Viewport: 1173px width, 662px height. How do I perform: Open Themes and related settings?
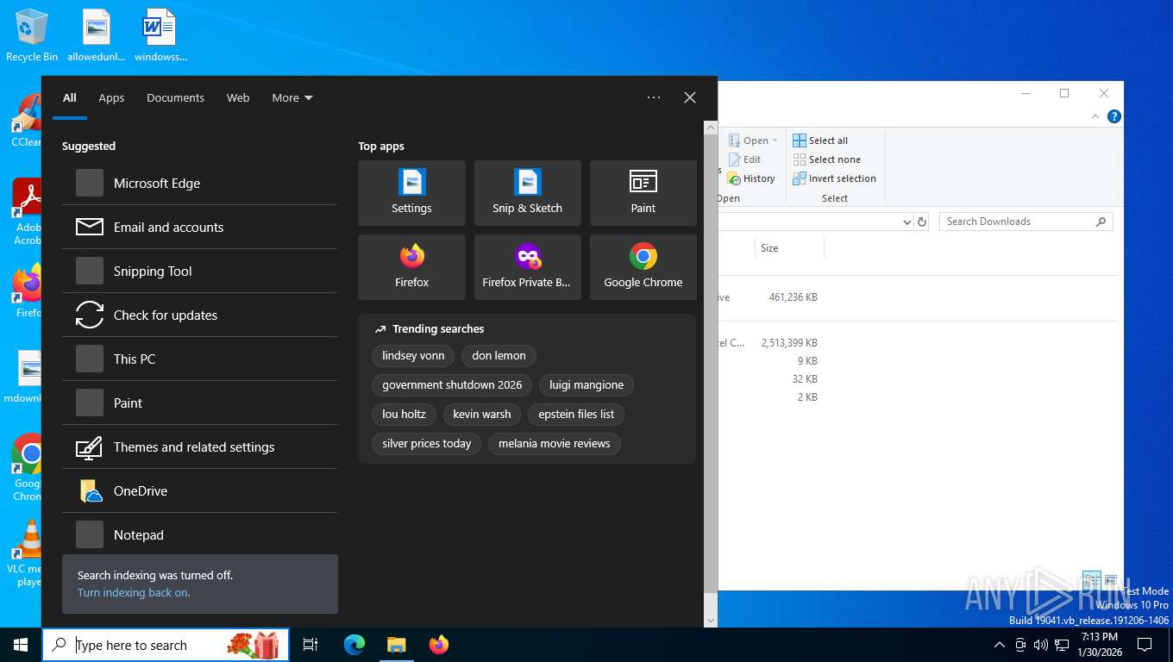pos(199,447)
